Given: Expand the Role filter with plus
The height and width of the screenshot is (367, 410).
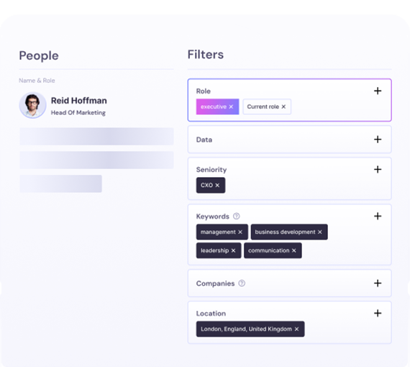Looking at the screenshot, I should point(378,91).
